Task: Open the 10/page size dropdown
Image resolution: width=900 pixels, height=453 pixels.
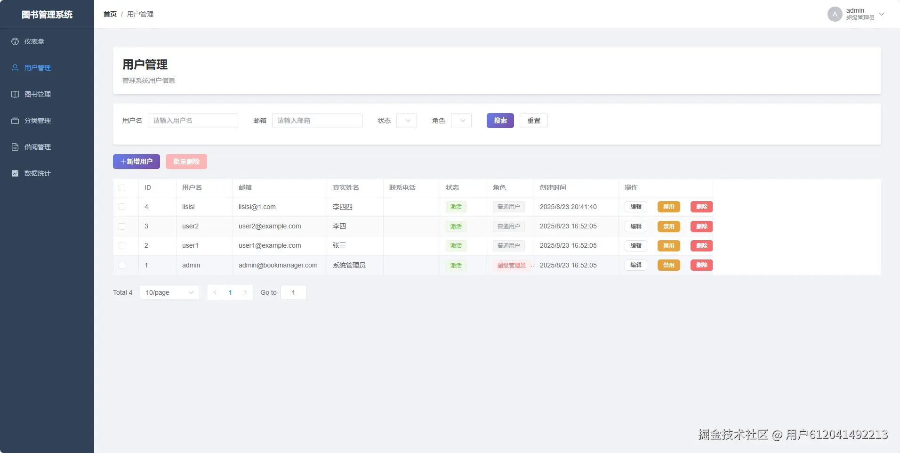Action: [x=170, y=292]
